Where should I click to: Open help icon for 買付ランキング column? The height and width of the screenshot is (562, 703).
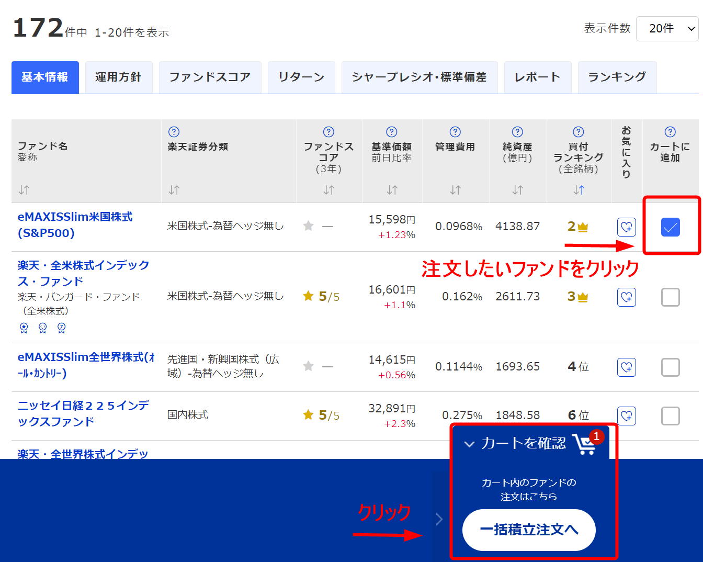tap(578, 132)
